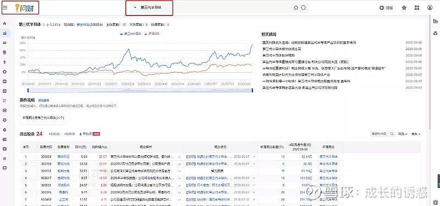
Task: Open the stock name link in row 300064
Action: click(x=63, y=156)
